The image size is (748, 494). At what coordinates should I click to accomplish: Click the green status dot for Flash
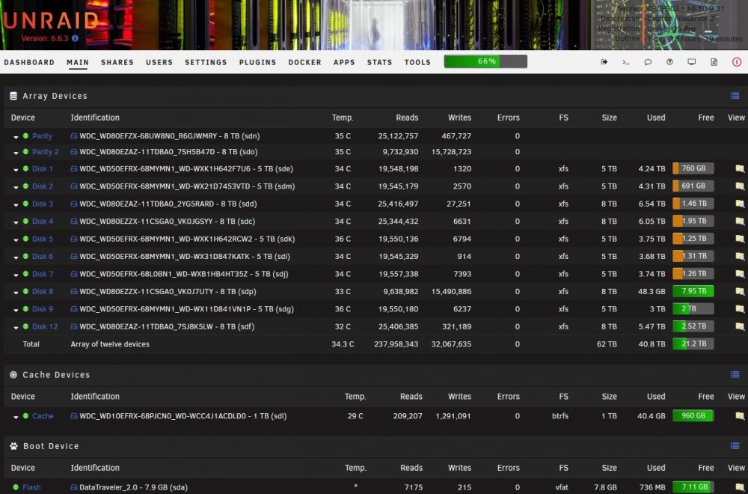click(16, 487)
